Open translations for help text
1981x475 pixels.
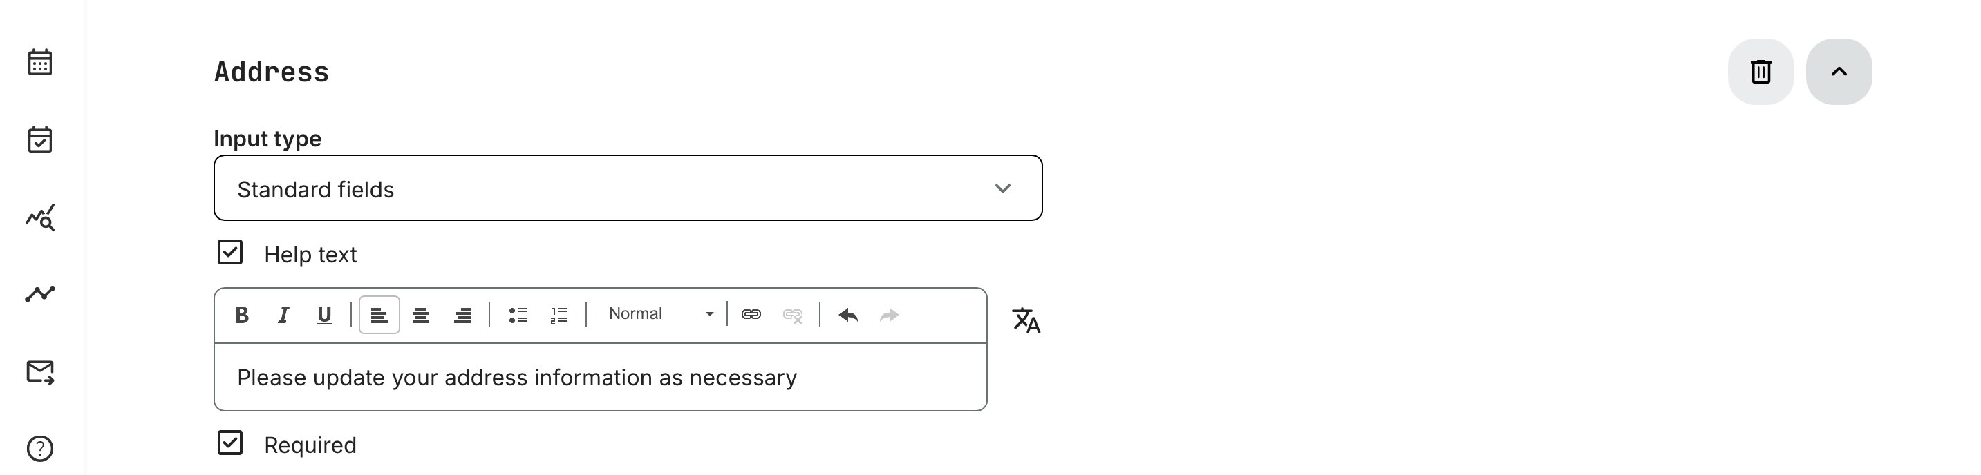pos(1026,320)
